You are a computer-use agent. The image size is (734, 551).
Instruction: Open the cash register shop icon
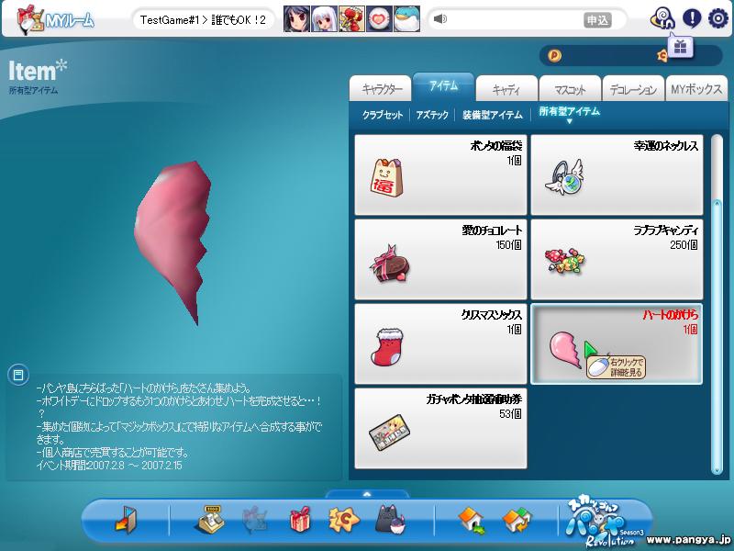click(209, 519)
